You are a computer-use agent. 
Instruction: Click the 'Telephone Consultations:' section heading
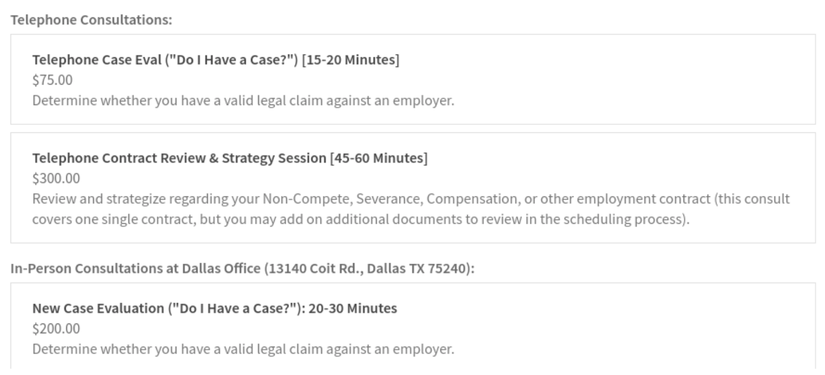(x=91, y=20)
